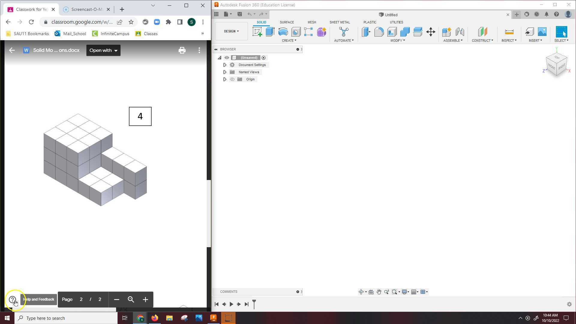Zoom in on the document with the plus control

click(x=145, y=299)
